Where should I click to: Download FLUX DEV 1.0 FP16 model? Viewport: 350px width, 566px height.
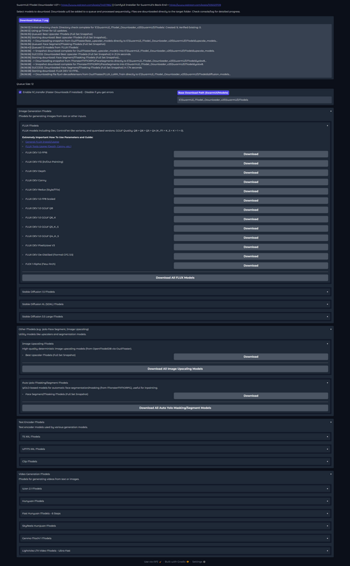coord(251,154)
